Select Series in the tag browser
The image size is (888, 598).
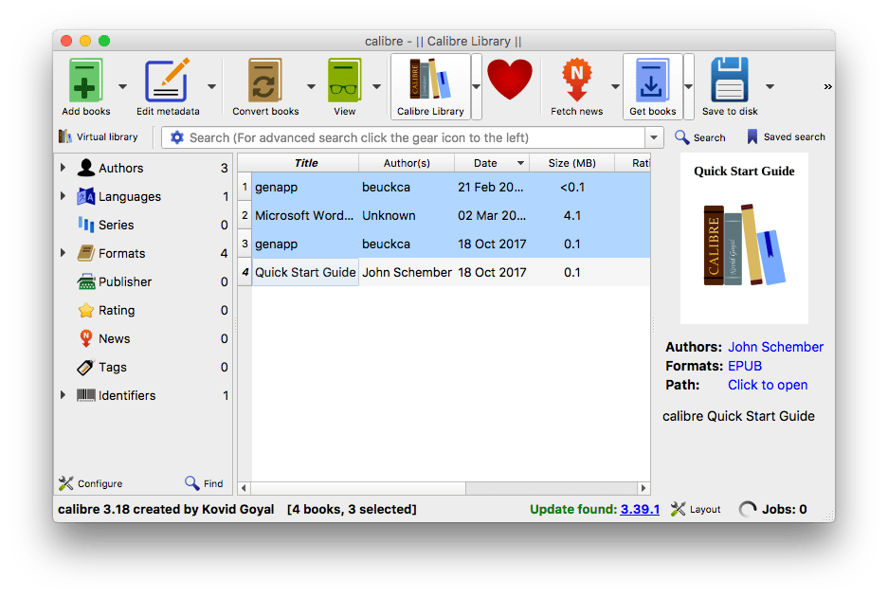click(117, 225)
